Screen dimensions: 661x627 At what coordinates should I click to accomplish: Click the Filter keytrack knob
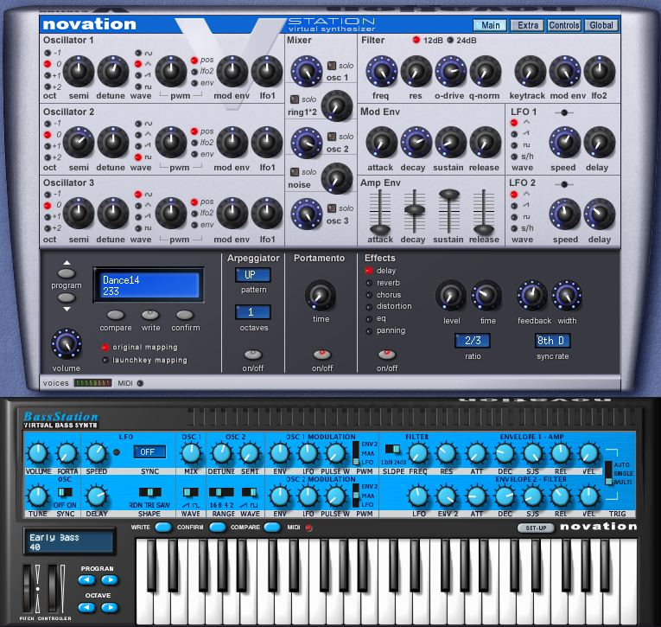tap(531, 71)
